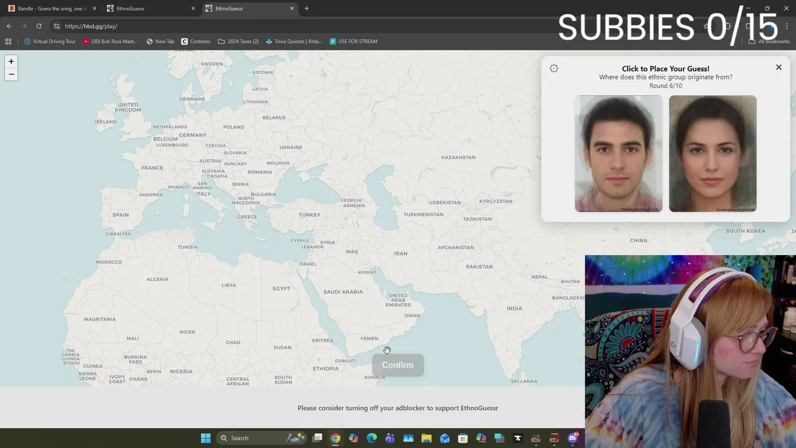Open Virtual Driving Tour bookmark
The height and width of the screenshot is (448, 796).
[50, 42]
